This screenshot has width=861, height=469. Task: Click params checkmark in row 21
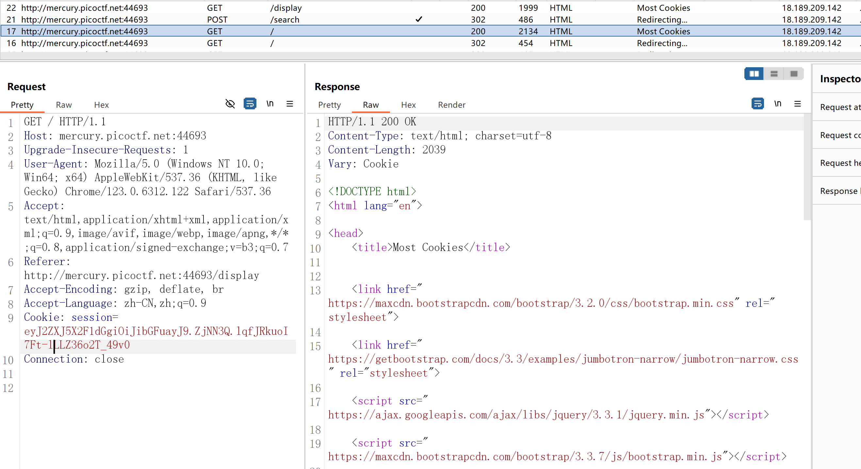tap(418, 19)
